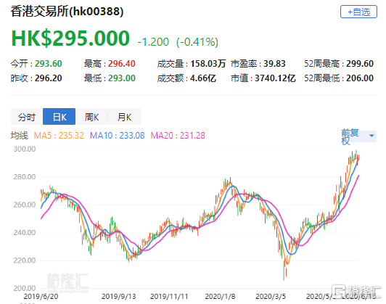Click the 2019/9/13 date label
This screenshot has width=386, height=304.
[x=119, y=296]
